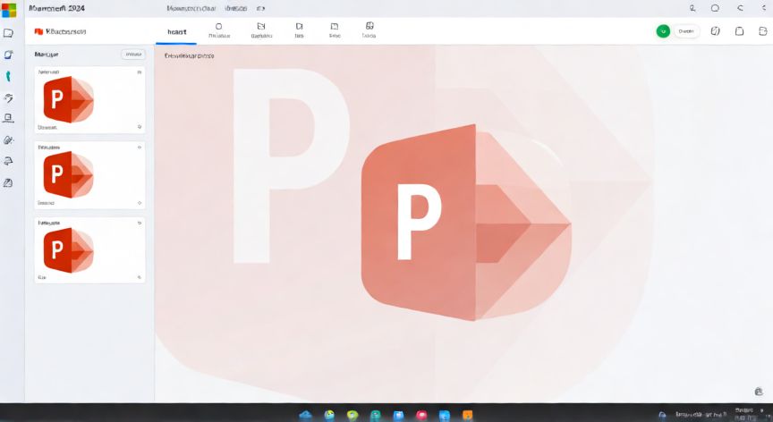Image resolution: width=773 pixels, height=422 pixels.
Task: Click the app name beside the small red header logo
Action: coord(65,31)
